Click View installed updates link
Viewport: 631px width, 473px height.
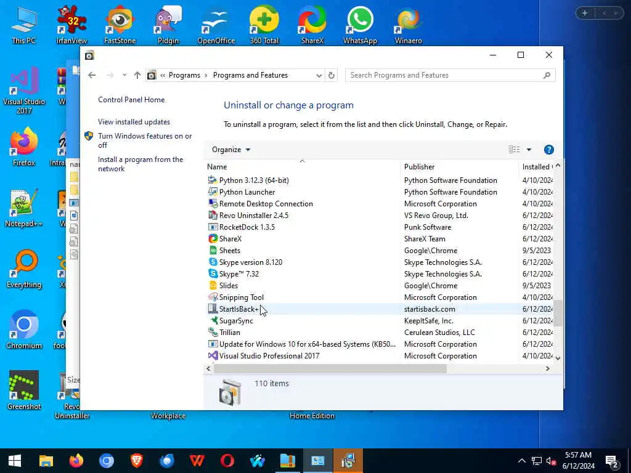pyautogui.click(x=134, y=122)
